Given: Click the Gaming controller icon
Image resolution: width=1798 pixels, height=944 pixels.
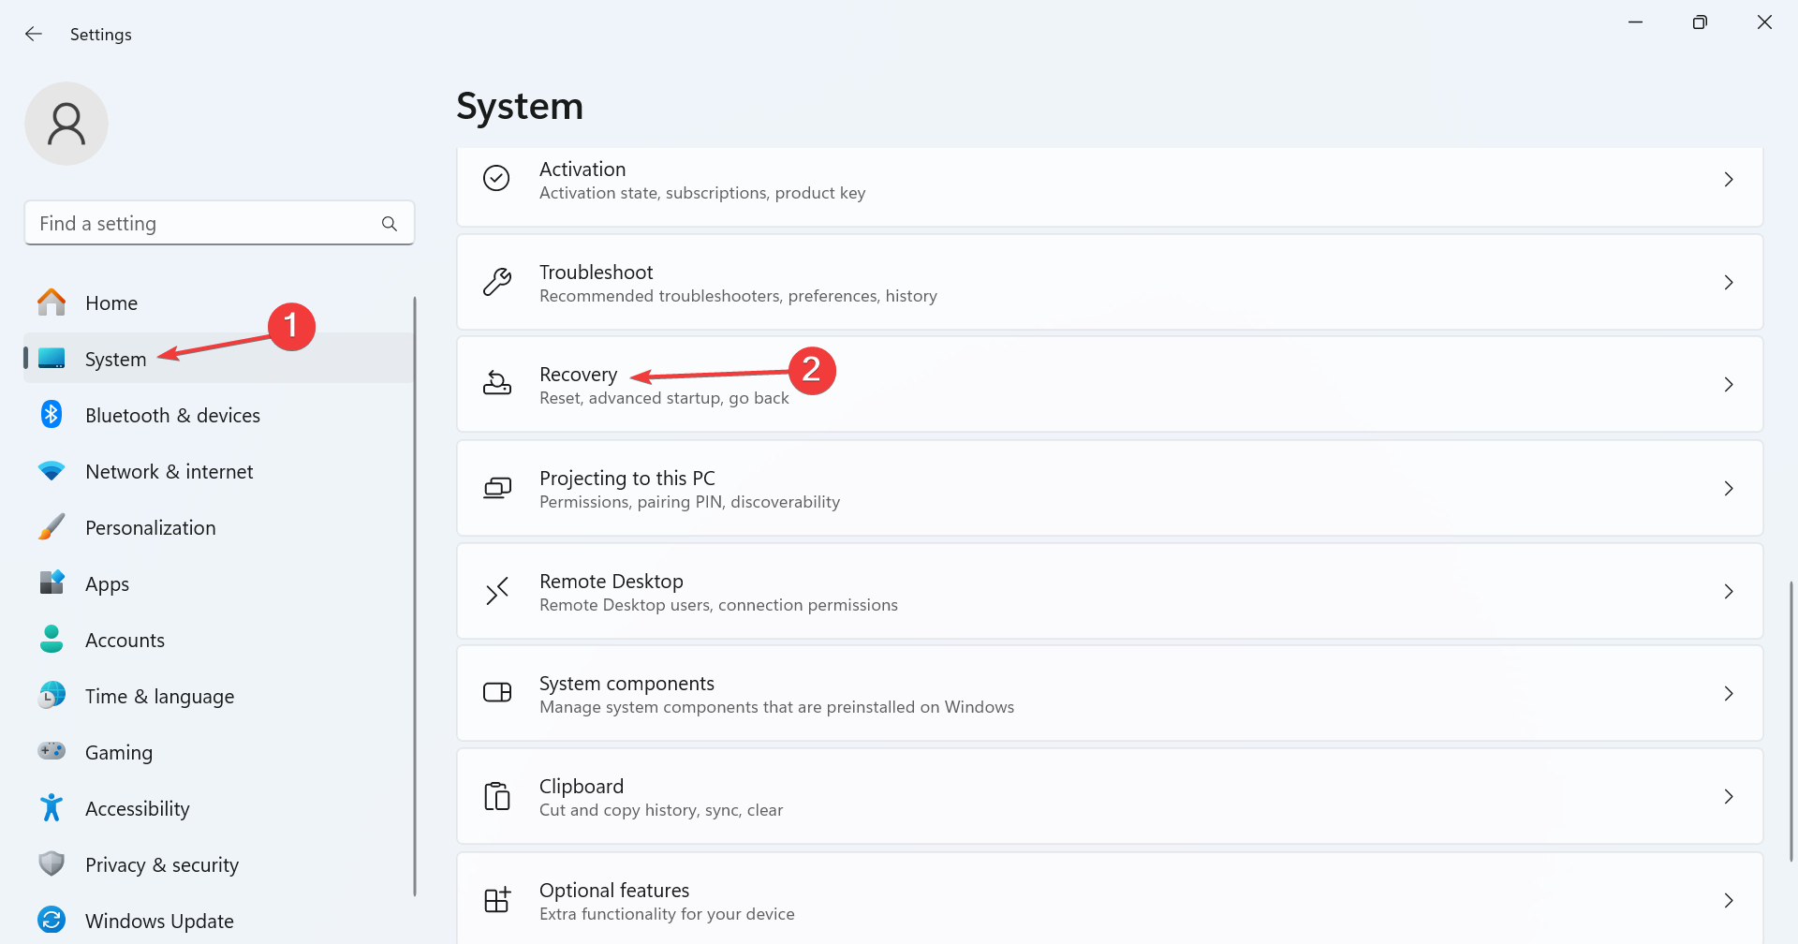Looking at the screenshot, I should [52, 751].
